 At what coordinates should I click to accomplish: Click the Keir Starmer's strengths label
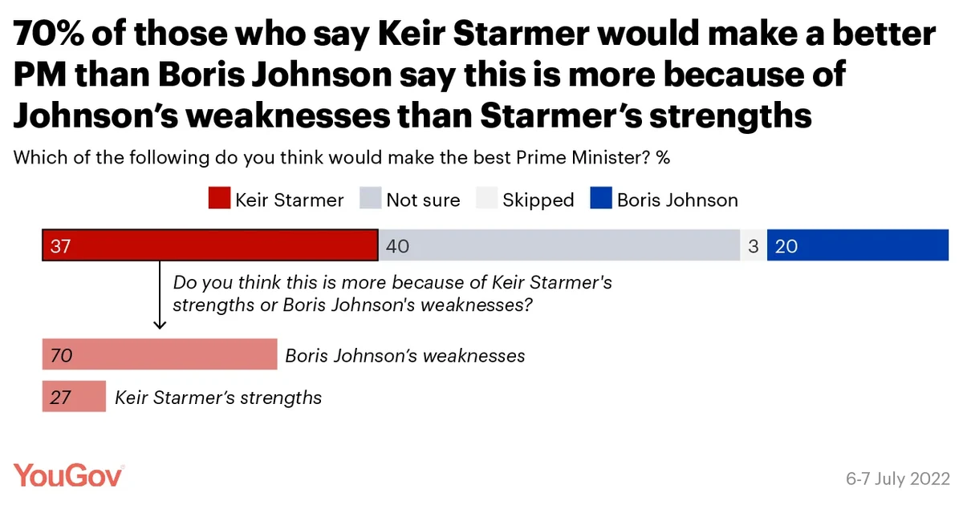tap(218, 397)
